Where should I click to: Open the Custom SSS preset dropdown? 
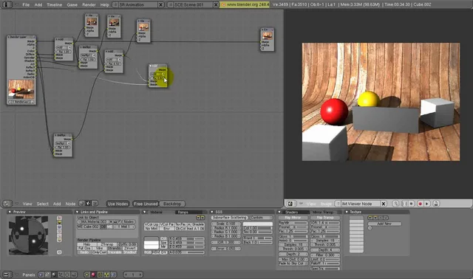click(x=261, y=217)
